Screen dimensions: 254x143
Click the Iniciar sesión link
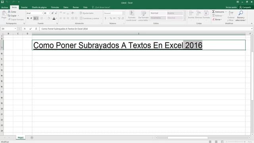point(231,7)
